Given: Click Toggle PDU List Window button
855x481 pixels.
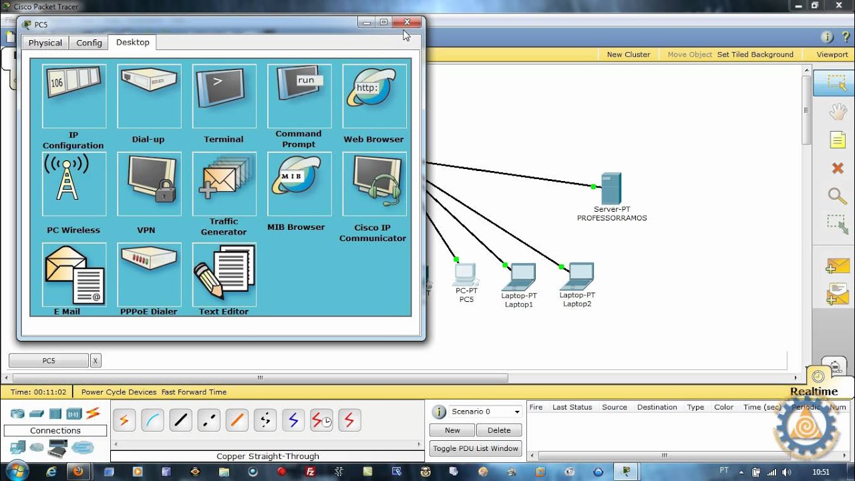Looking at the screenshot, I should (476, 448).
